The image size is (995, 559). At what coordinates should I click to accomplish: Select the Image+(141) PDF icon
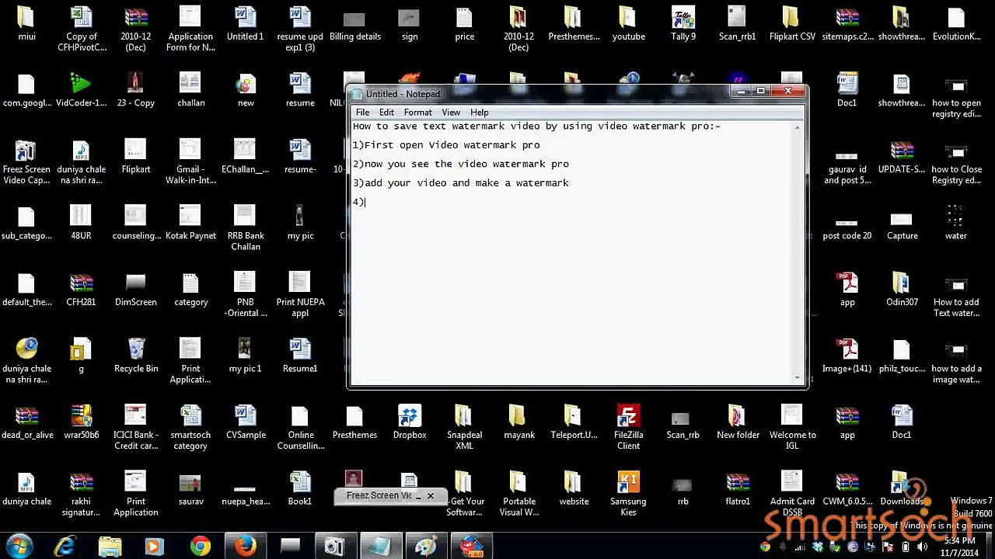[847, 356]
